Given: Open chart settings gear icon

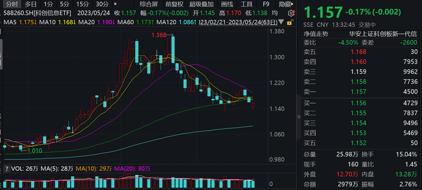Looking at the screenshot, I should coord(291,13).
